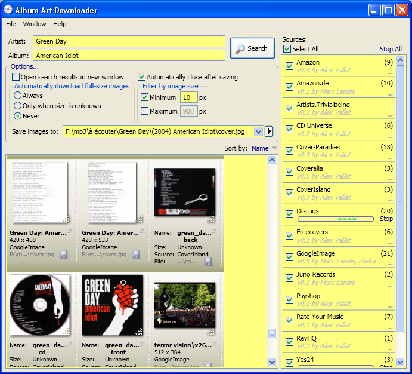Click info arrow beside the green_da... cd name

pyautogui.click(x=70, y=344)
